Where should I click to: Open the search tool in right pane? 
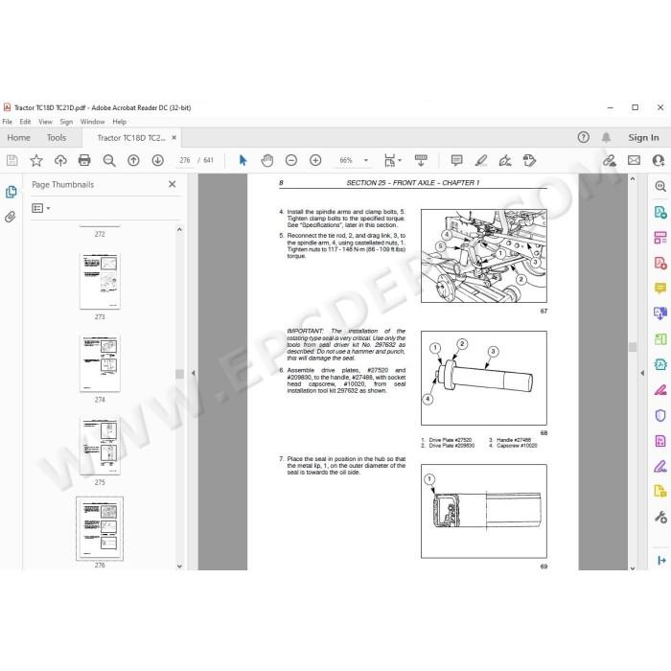pos(660,186)
